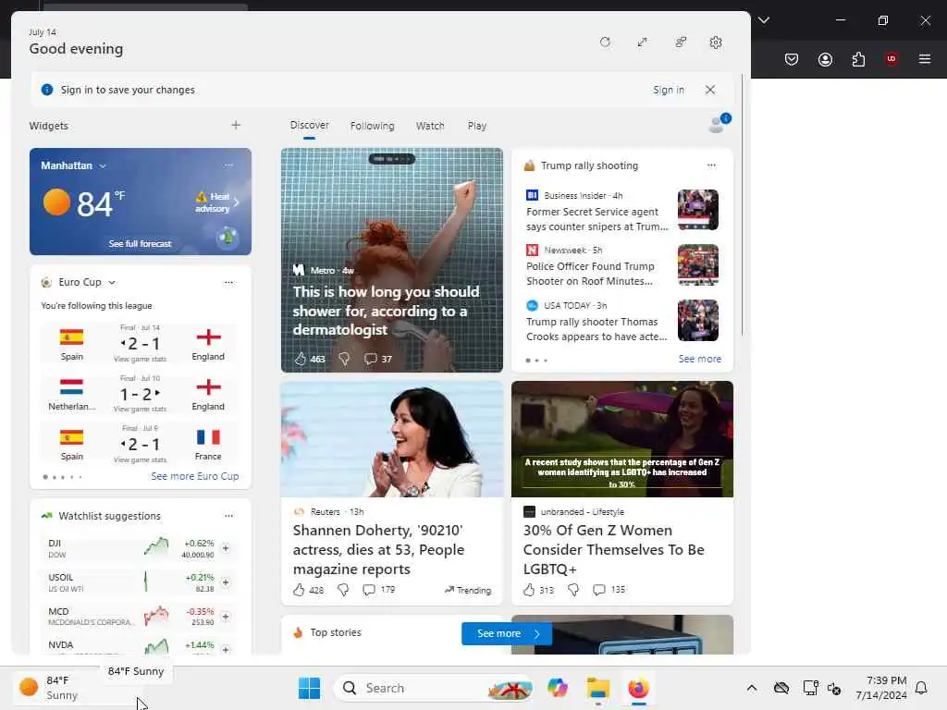Open Firefox hamburger application menu
Screen dimensions: 947x710
coord(925,59)
